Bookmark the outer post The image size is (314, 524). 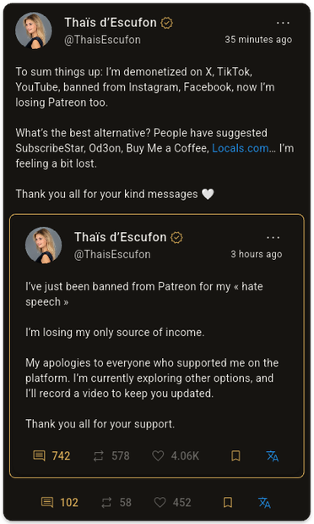tap(228, 502)
